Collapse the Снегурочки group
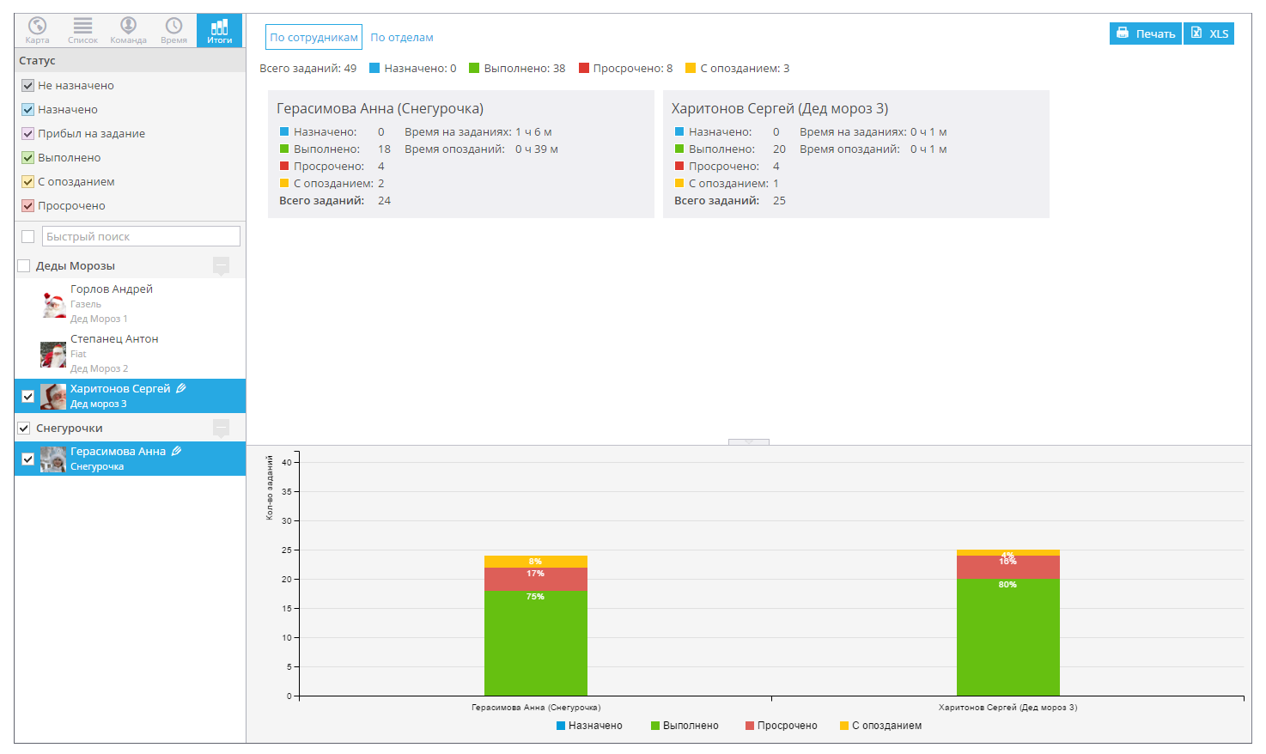The height and width of the screenshot is (754, 1266). [221, 428]
